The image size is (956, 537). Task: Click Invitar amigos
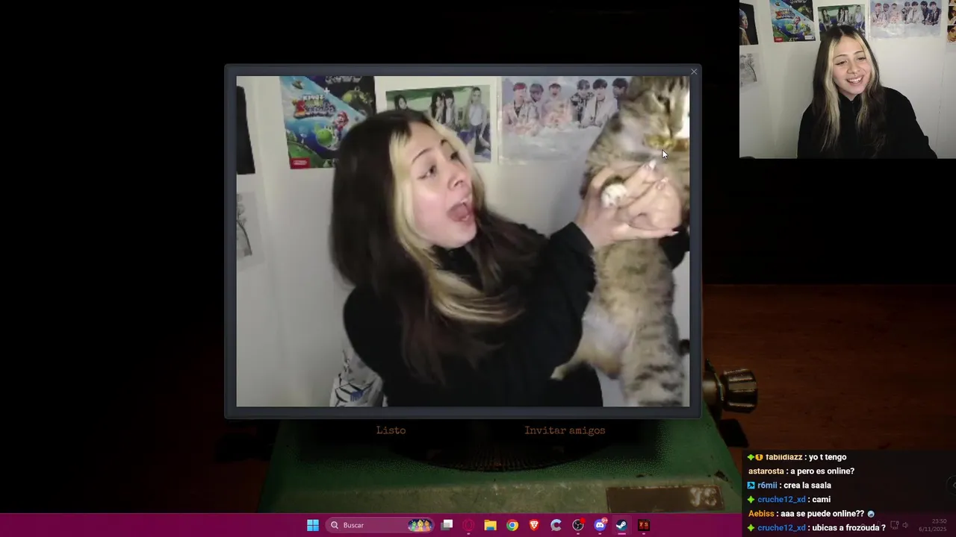point(565,430)
